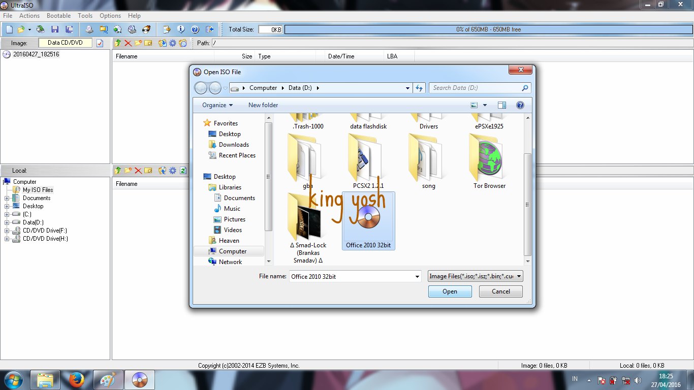Click the Save floppy-disk icon in main toolbar
The image size is (694, 390).
55,29
